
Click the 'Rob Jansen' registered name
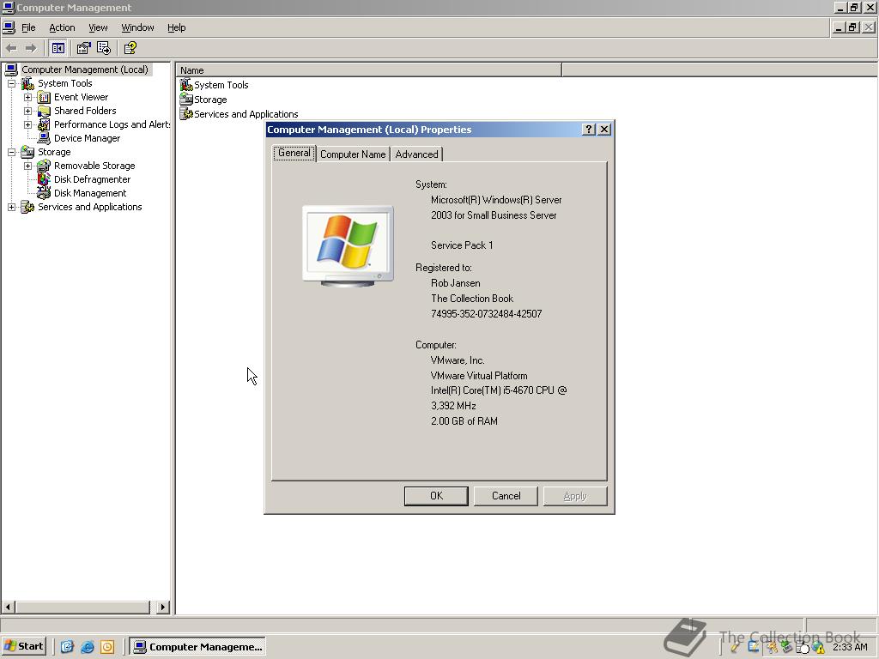coord(455,283)
